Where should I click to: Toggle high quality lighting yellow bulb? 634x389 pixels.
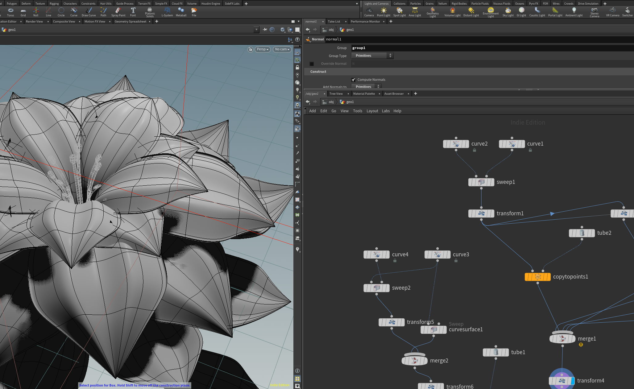click(x=297, y=97)
